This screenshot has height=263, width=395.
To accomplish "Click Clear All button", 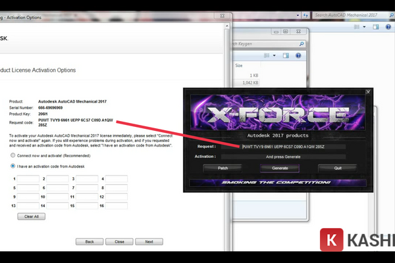I will 32,216.
